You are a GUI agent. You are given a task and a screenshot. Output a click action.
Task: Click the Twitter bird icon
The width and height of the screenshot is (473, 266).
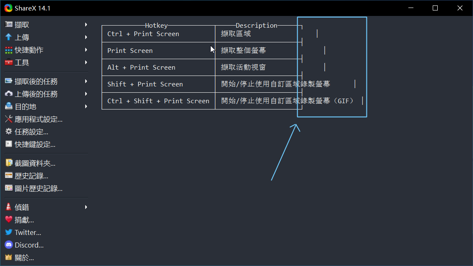9,232
